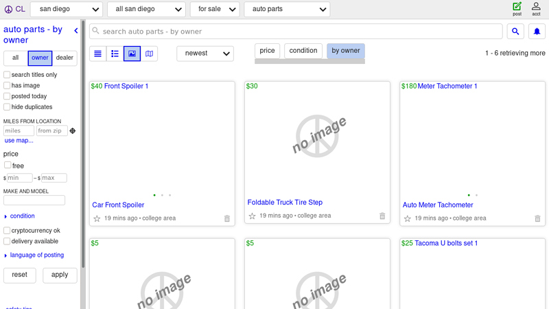Image resolution: width=549 pixels, height=309 pixels.
Task: Select the gallery view icon
Action: click(x=132, y=54)
